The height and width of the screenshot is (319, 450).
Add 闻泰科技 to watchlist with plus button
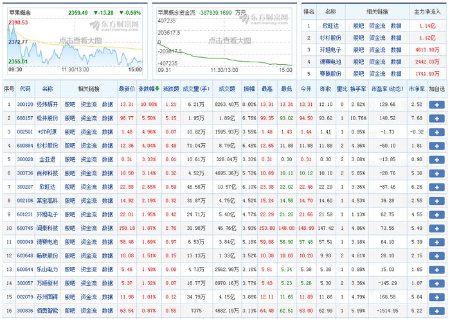point(437,228)
